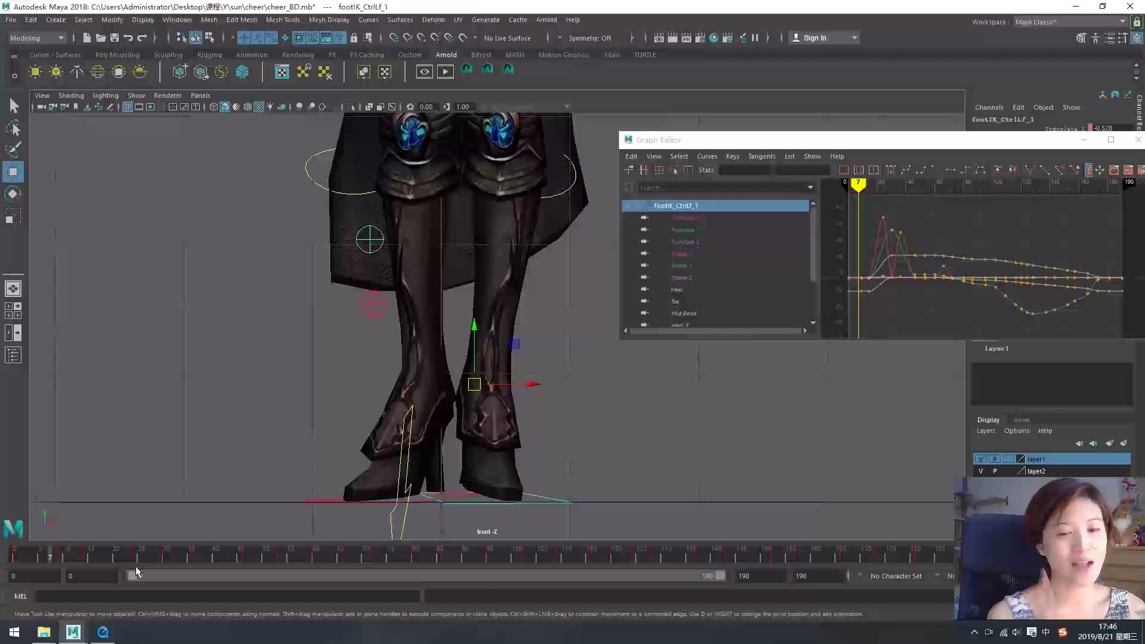Screen dimensions: 1145x644
Task: Open the No Character Set dropdown
Action: (x=896, y=575)
